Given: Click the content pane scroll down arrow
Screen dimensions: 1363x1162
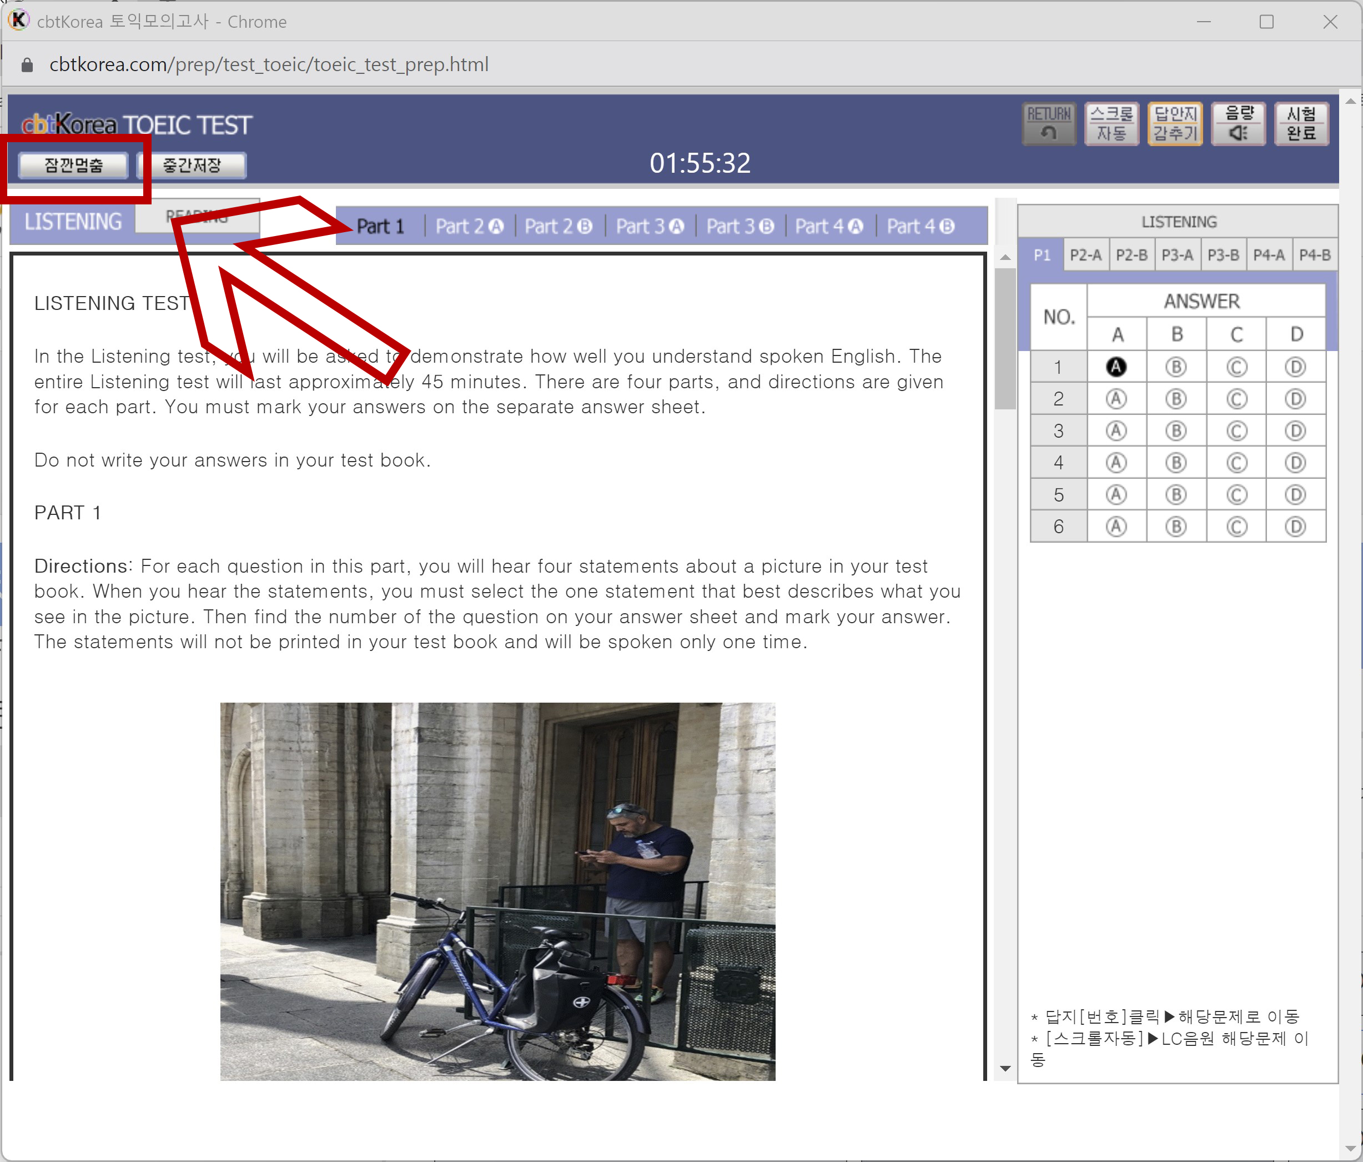Looking at the screenshot, I should [1004, 1068].
